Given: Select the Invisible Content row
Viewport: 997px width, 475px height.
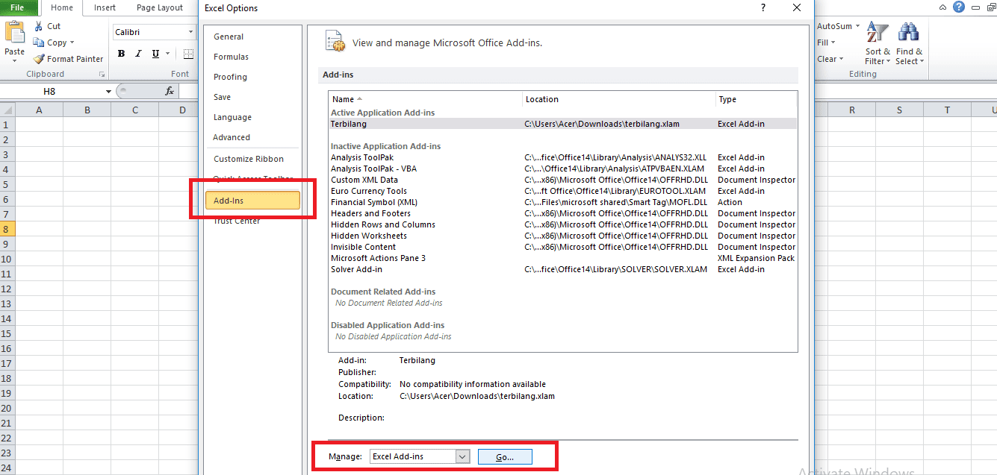Looking at the screenshot, I should (563, 247).
